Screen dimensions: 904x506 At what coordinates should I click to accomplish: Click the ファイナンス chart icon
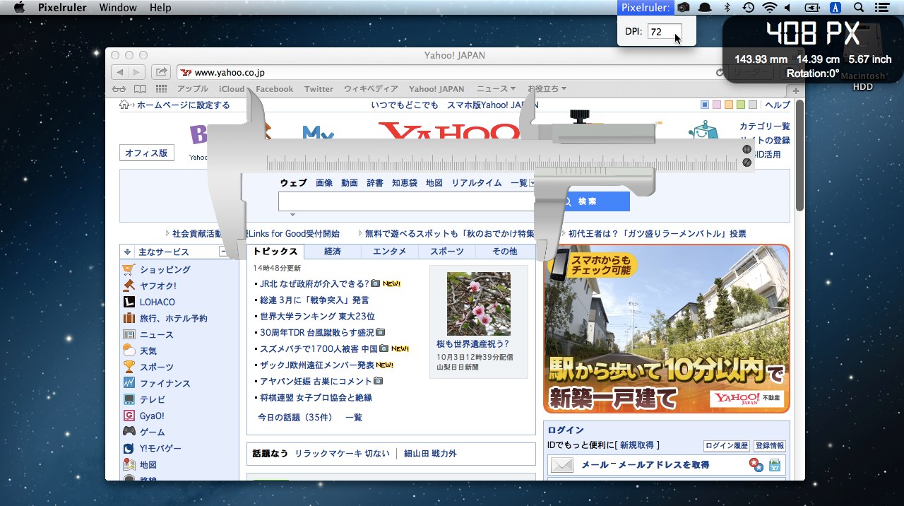point(129,383)
